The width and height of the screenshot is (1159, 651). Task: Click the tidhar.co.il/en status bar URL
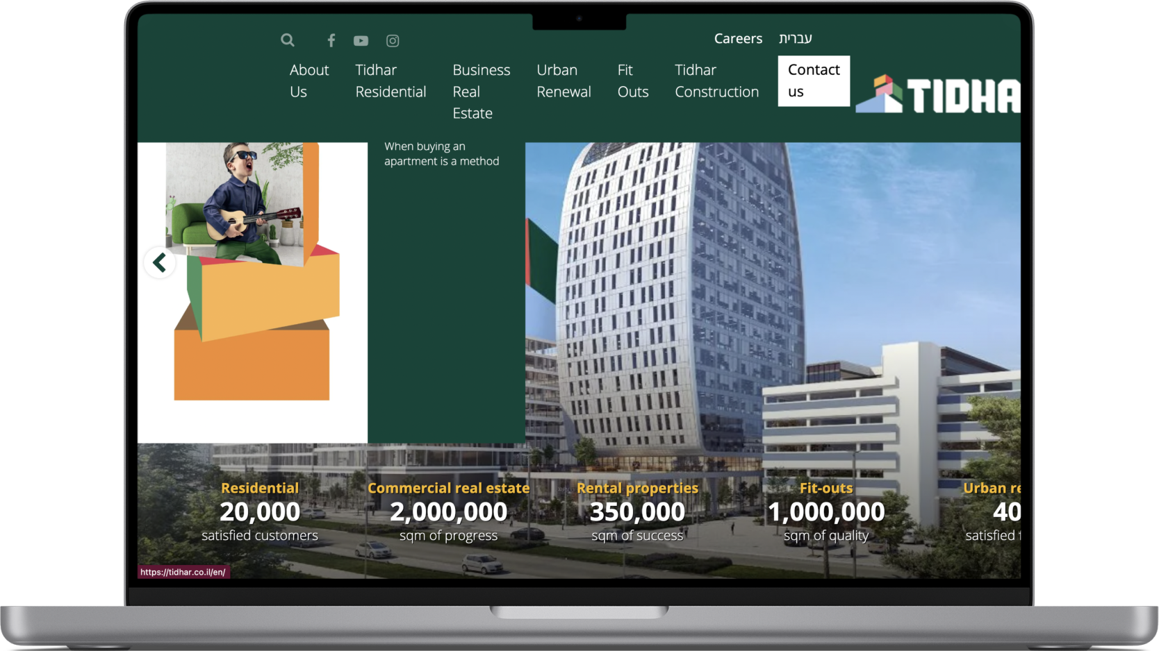183,572
